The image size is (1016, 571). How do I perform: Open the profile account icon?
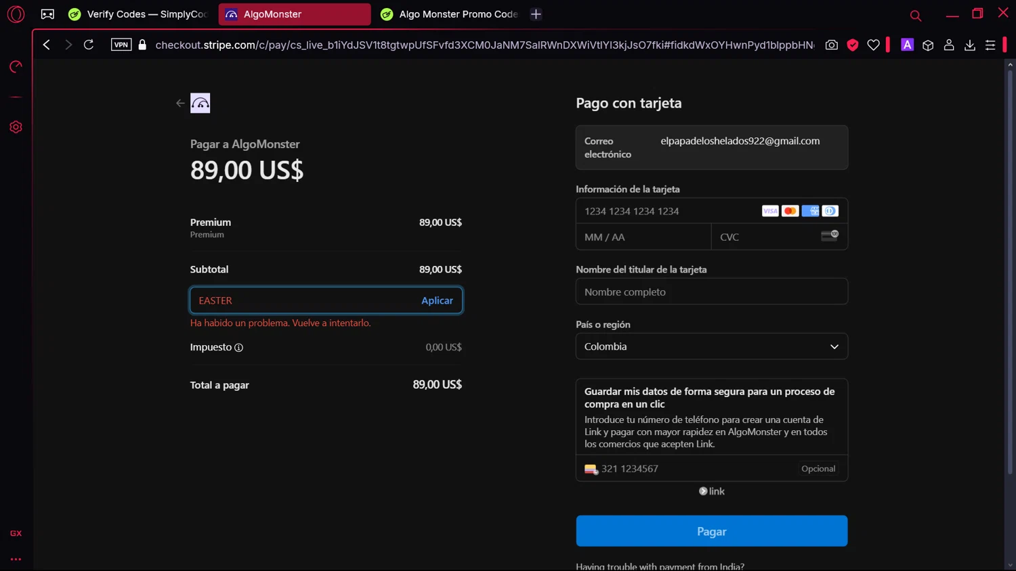click(x=949, y=45)
